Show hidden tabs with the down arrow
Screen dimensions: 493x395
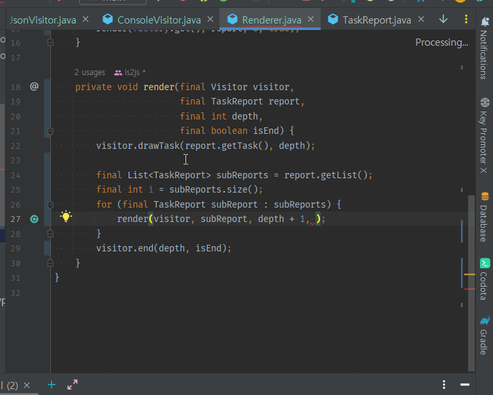[x=443, y=20]
